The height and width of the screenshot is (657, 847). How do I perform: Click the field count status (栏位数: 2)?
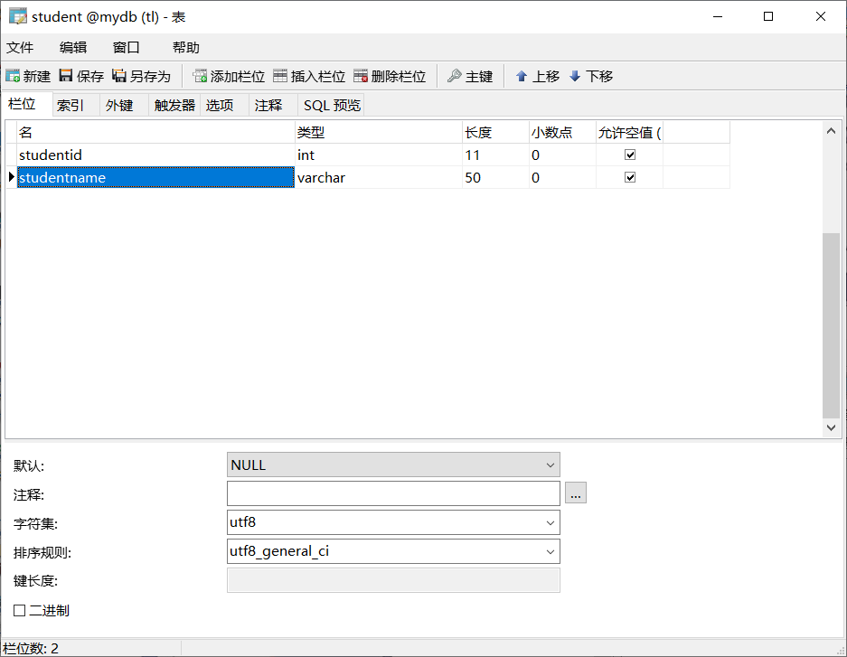(x=30, y=648)
